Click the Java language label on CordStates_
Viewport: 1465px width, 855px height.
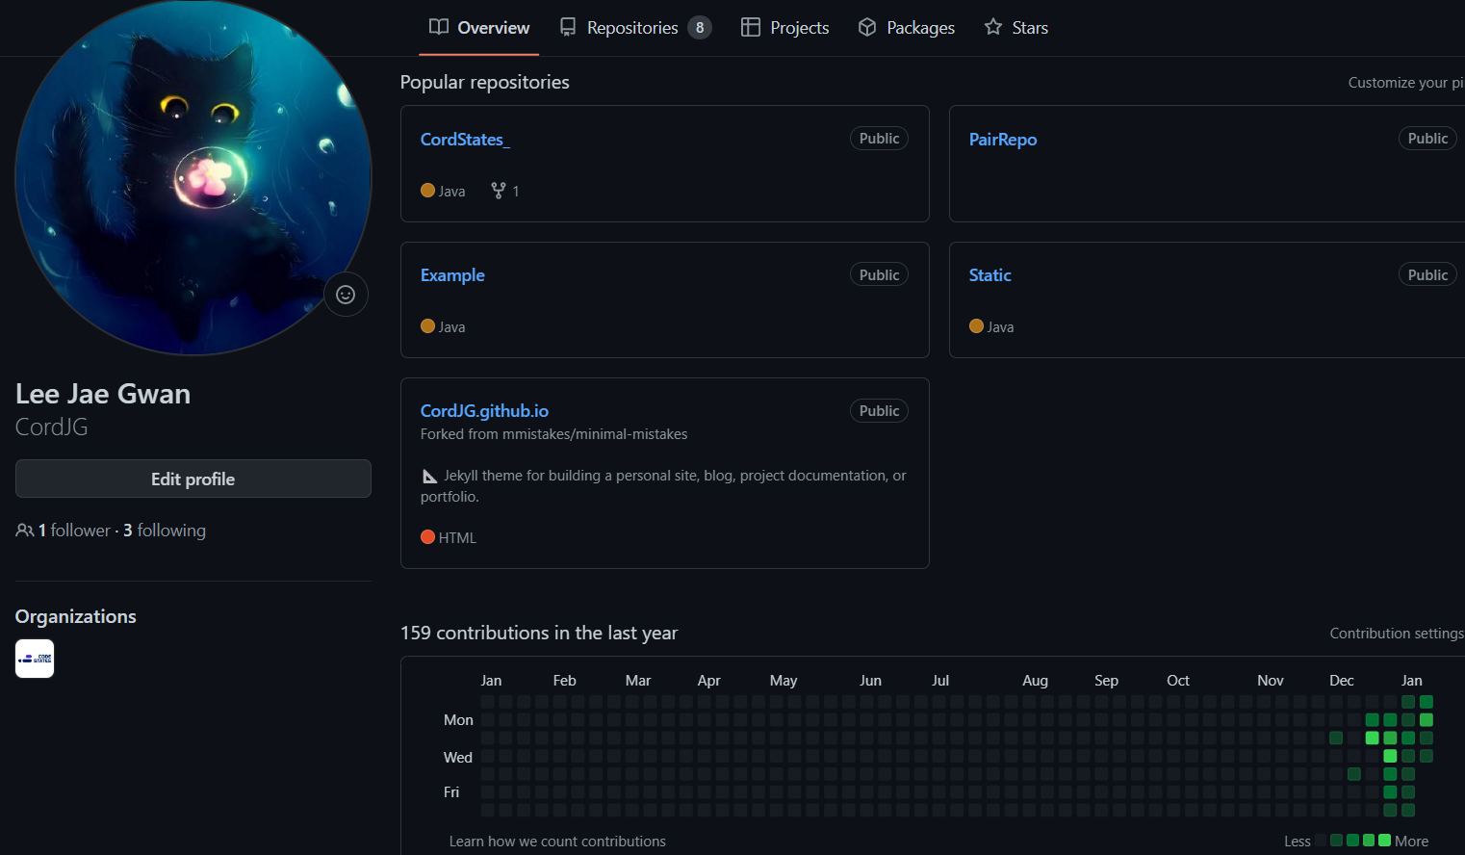[451, 192]
